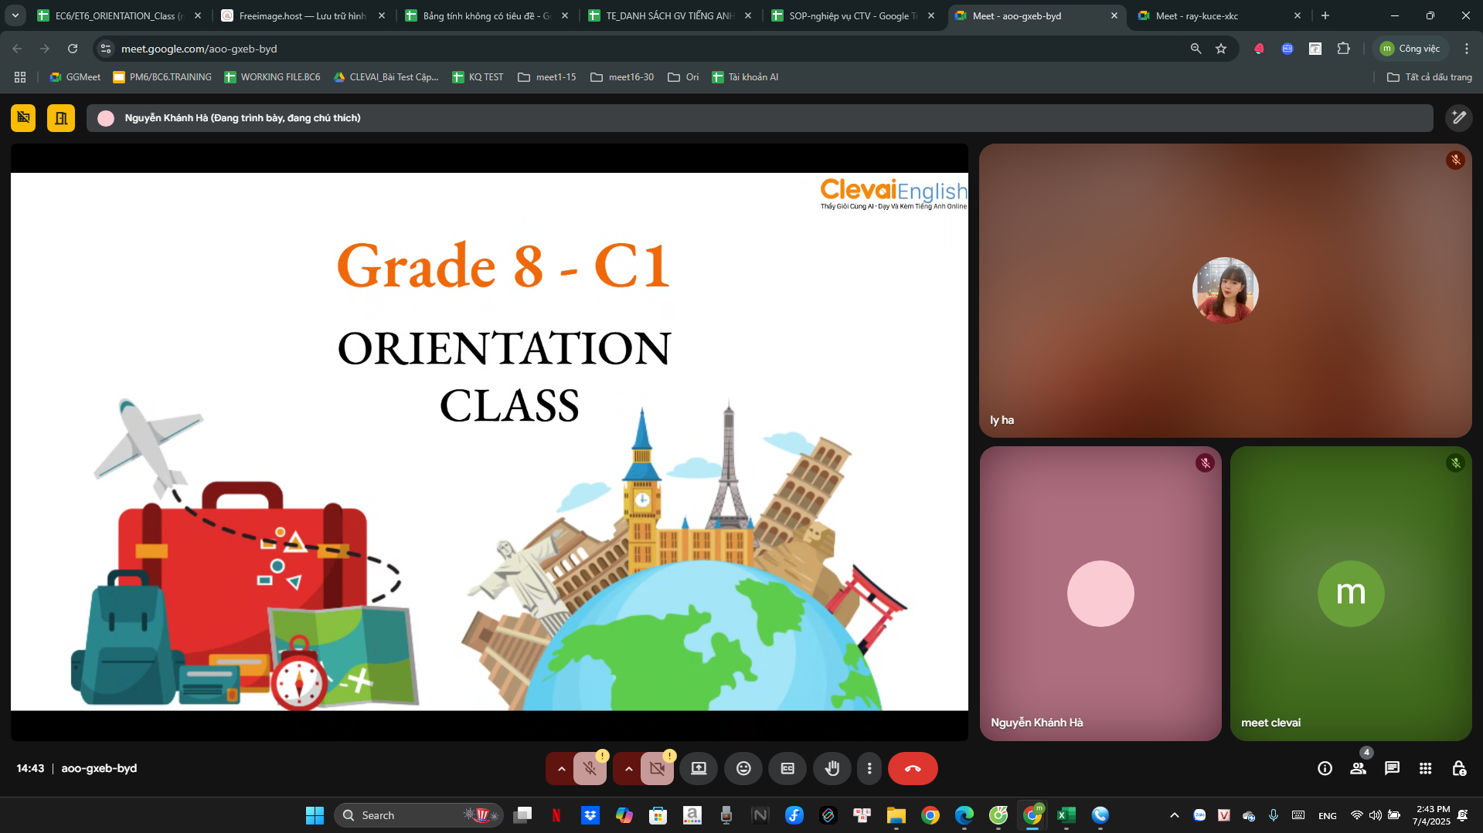Open the Công việc profile button
Image resolution: width=1483 pixels, height=833 pixels.
click(x=1410, y=49)
